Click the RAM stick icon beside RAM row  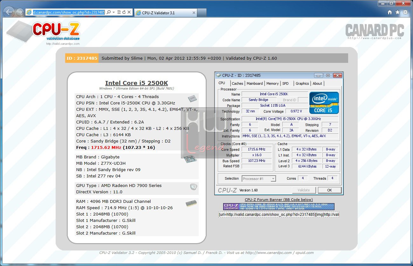tap(191, 203)
